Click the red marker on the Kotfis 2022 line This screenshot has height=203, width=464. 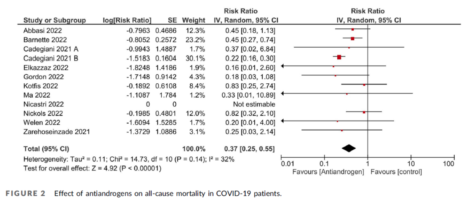[364, 84]
